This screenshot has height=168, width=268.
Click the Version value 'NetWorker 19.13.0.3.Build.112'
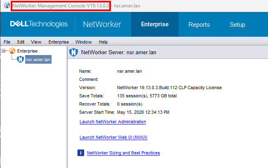(x=147, y=87)
